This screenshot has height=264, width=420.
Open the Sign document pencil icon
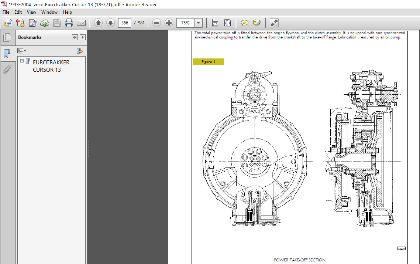(33, 23)
